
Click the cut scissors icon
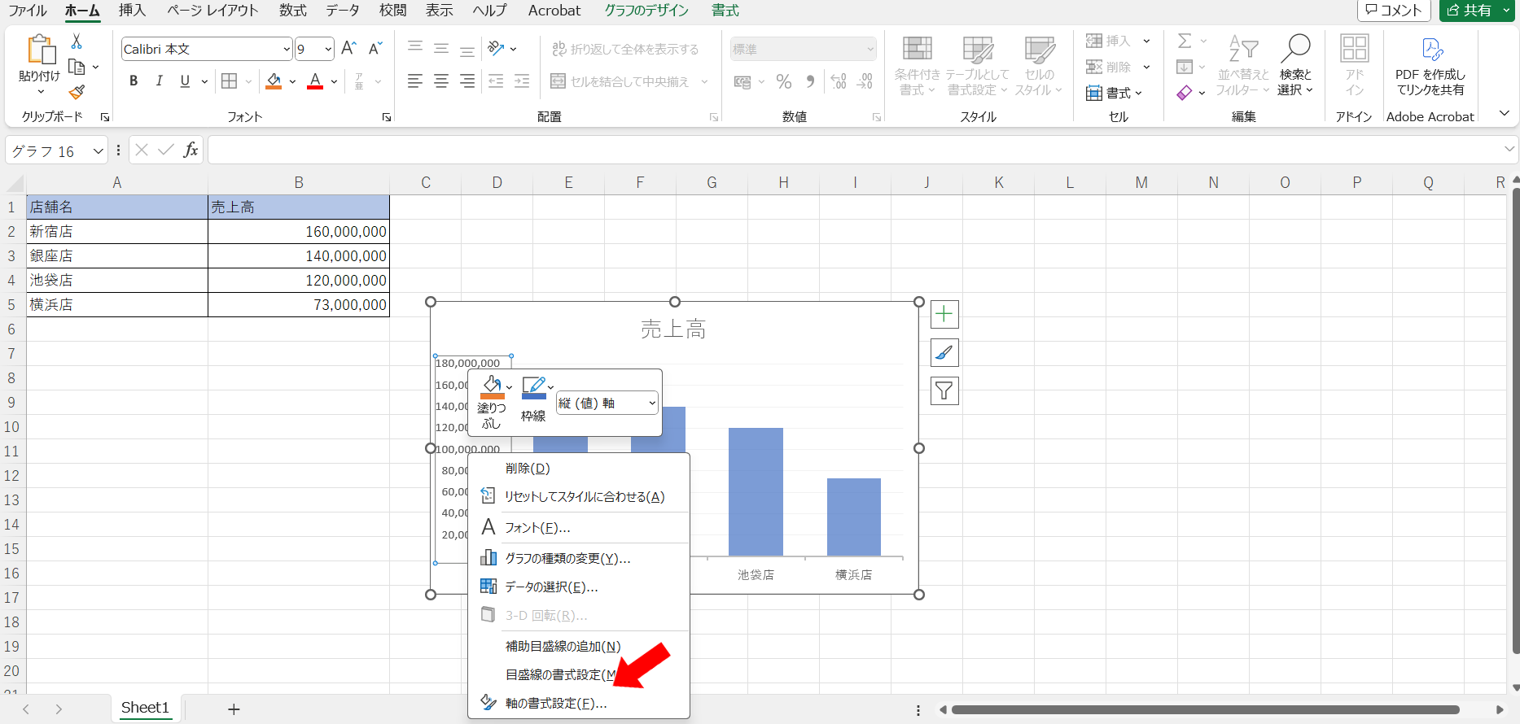point(77,41)
